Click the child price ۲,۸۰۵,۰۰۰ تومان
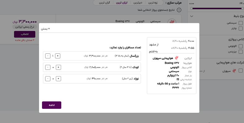The width and height of the screenshot is (244, 123). [x=92, y=67]
